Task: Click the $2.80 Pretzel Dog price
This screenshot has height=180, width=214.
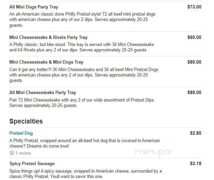Action: pos(195,133)
